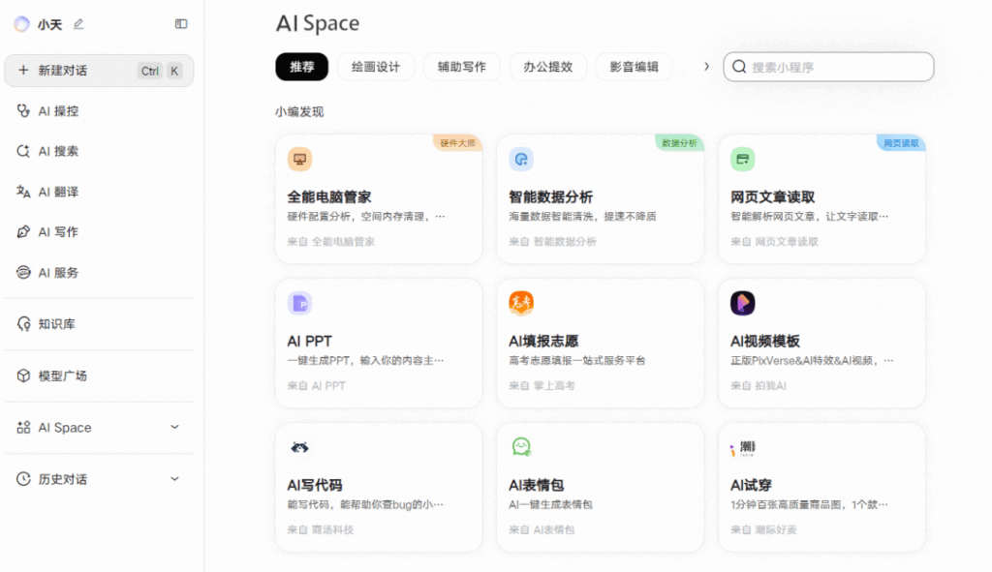Click the AI PPT card icon
This screenshot has height=572, width=992.
(x=298, y=301)
